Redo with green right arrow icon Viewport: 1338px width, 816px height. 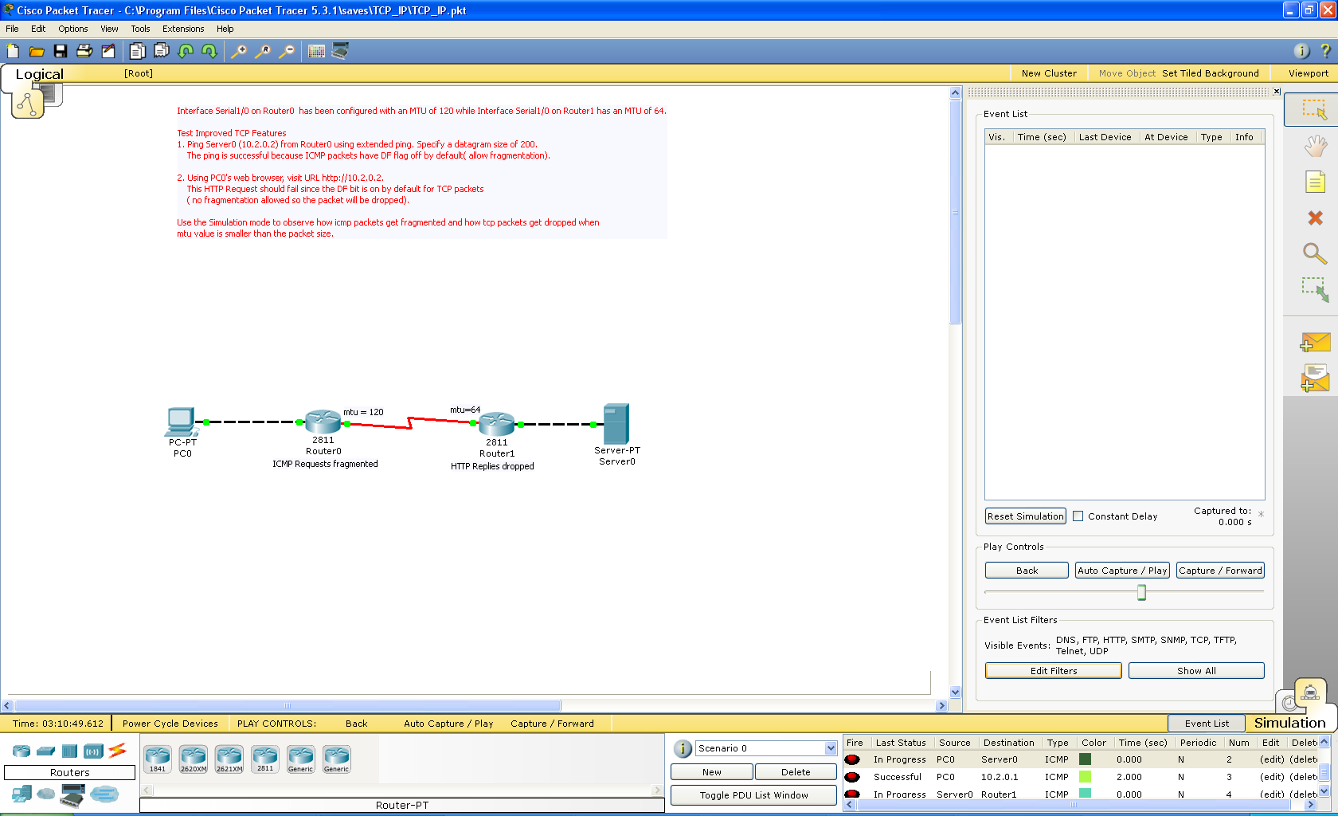pyautogui.click(x=209, y=51)
